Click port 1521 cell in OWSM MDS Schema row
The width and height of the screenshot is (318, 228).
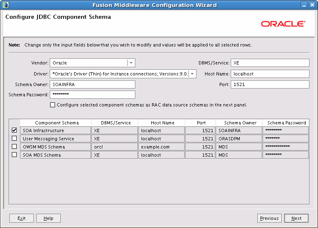(200, 147)
